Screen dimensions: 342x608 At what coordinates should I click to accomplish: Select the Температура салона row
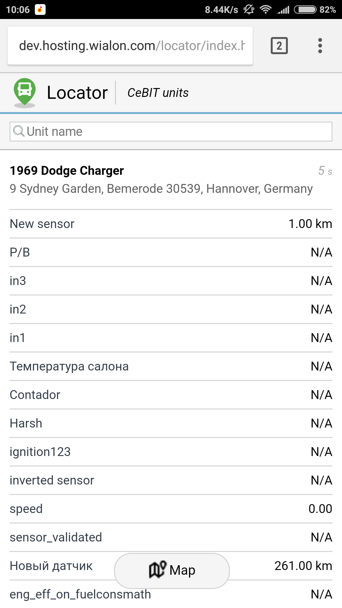171,366
